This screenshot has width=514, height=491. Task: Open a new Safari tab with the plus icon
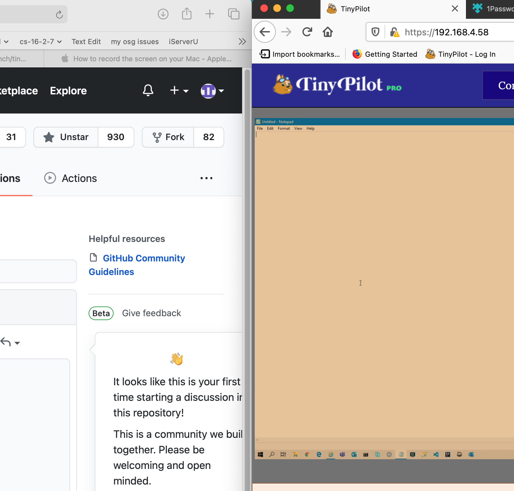pos(210,14)
